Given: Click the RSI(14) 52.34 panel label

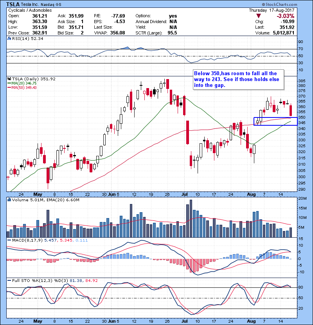Looking at the screenshot, I should pyautogui.click(x=28, y=38).
